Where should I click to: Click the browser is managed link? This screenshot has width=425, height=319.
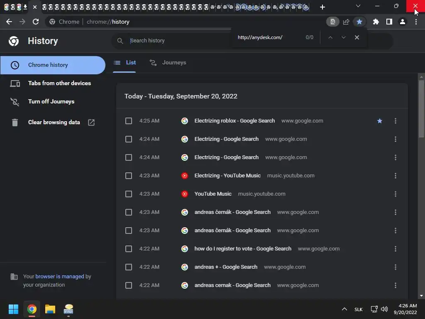60,276
